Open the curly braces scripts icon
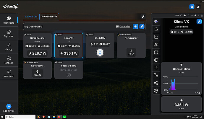 tap(156, 52)
